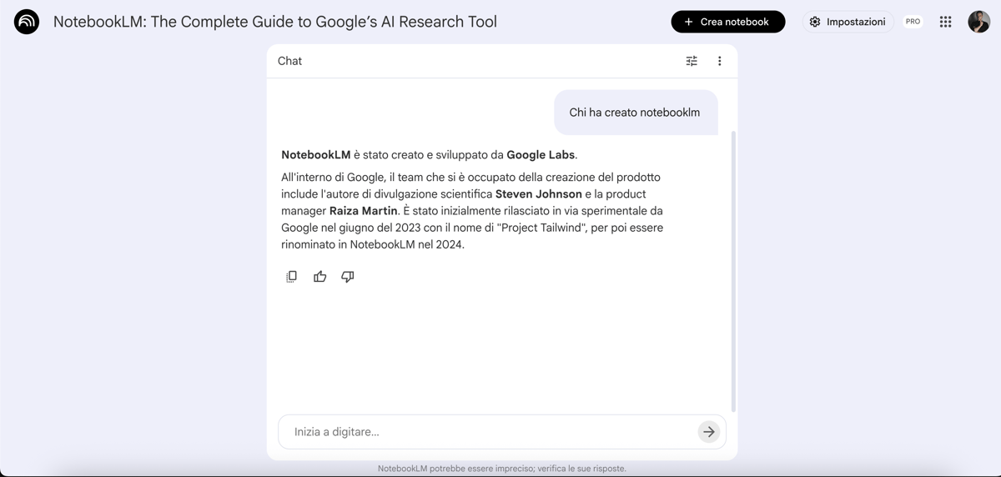1001x477 pixels.
Task: Open the Google apps grid
Action: [x=945, y=23]
